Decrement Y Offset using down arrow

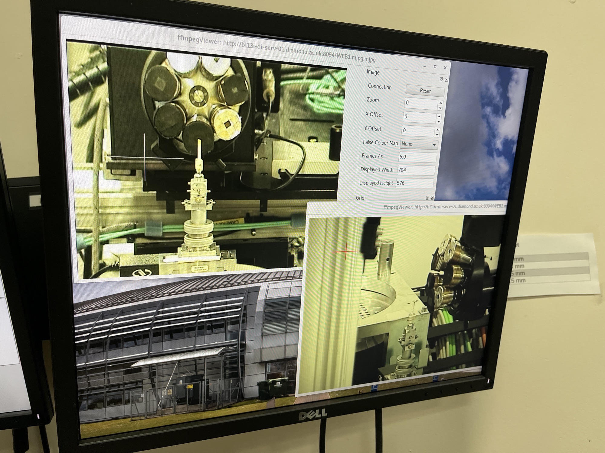(437, 135)
